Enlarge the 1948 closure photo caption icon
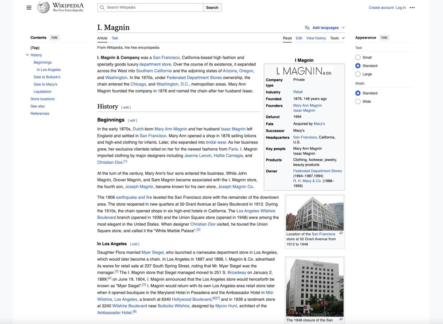 pyautogui.click(x=341, y=319)
